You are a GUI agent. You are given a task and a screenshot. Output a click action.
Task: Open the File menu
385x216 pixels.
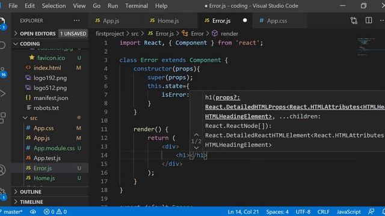click(13, 5)
